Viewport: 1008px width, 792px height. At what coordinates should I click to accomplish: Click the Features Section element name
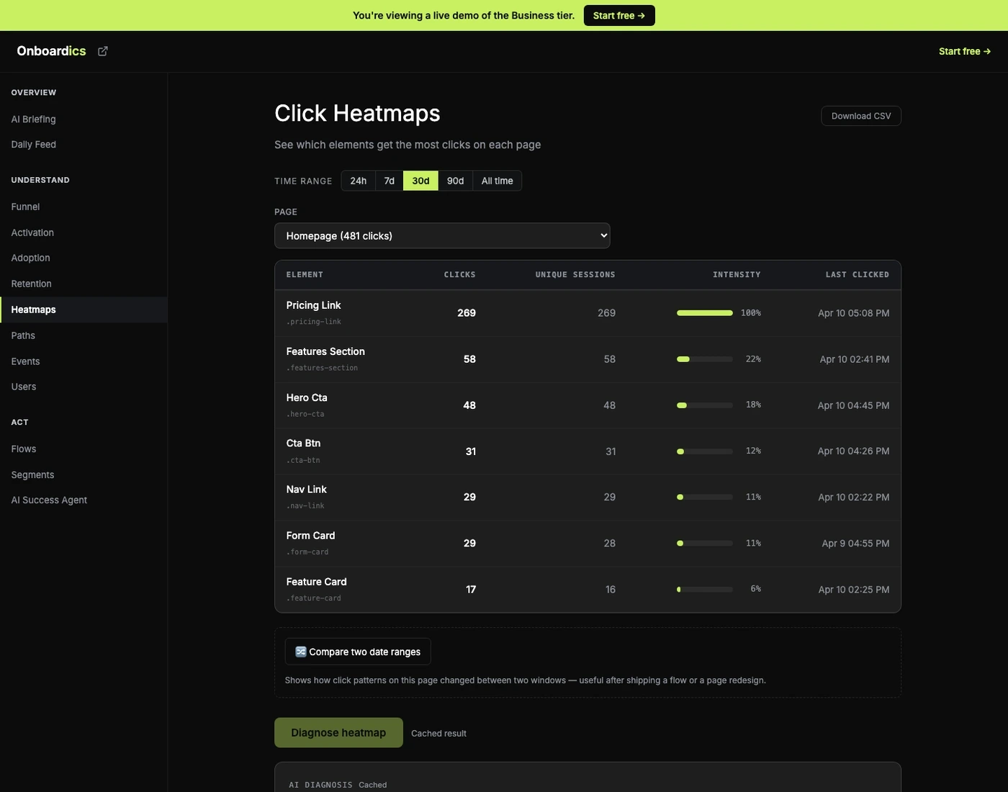[325, 351]
